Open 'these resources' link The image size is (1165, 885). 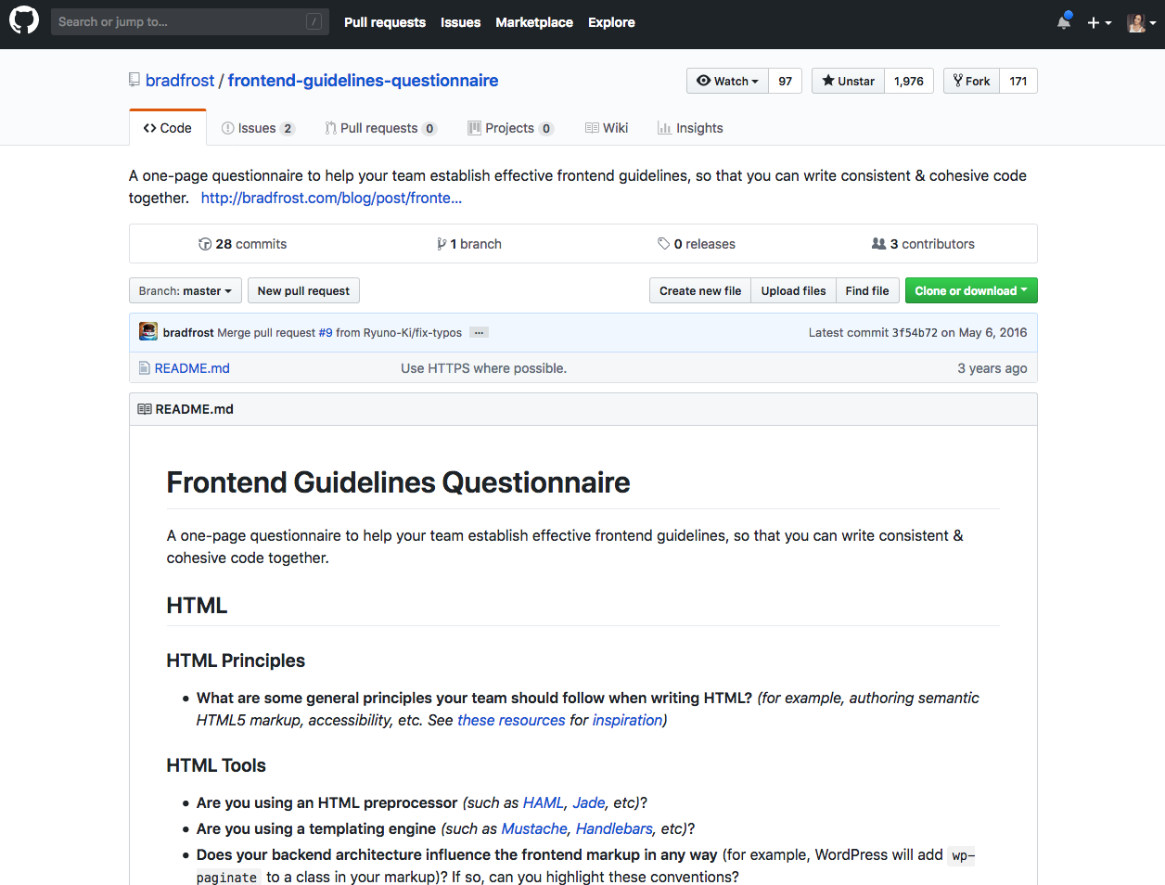point(511,720)
